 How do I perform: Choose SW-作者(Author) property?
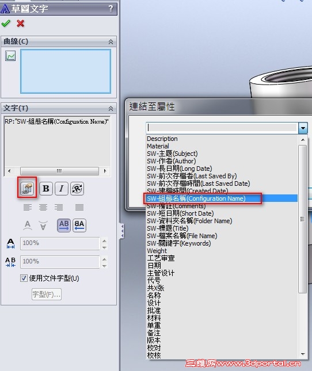point(172,161)
